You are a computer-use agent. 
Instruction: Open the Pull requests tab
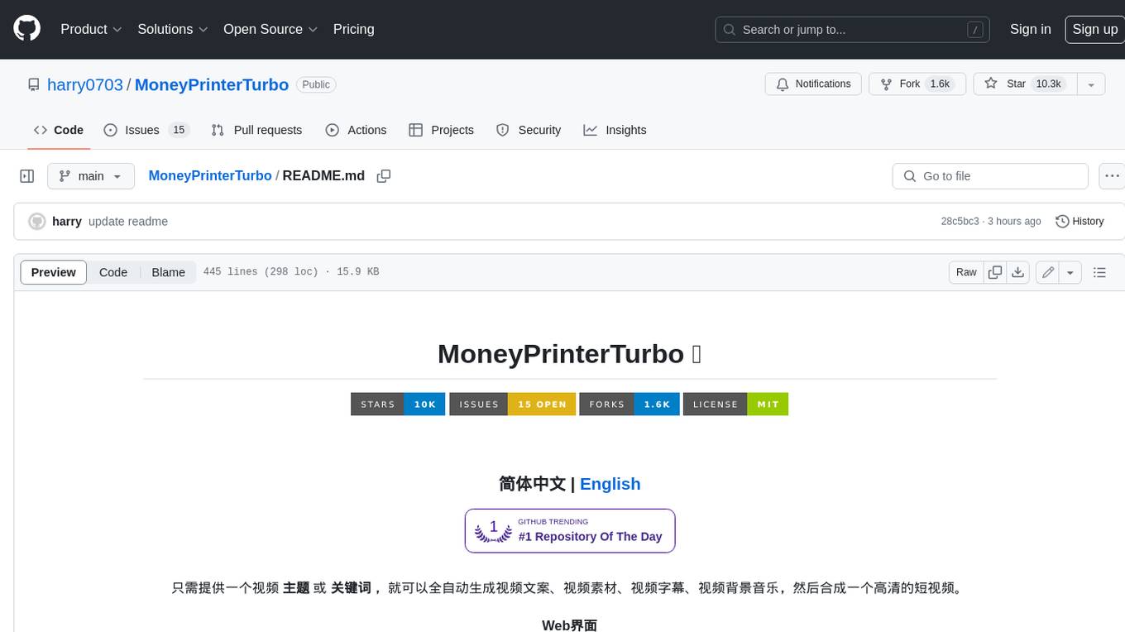(x=257, y=130)
